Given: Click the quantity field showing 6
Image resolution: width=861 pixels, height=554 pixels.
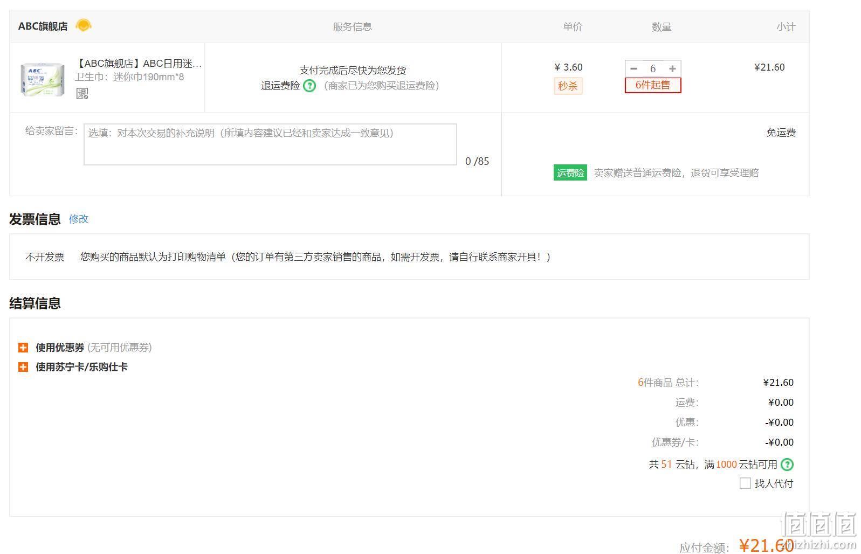Looking at the screenshot, I should (653, 68).
